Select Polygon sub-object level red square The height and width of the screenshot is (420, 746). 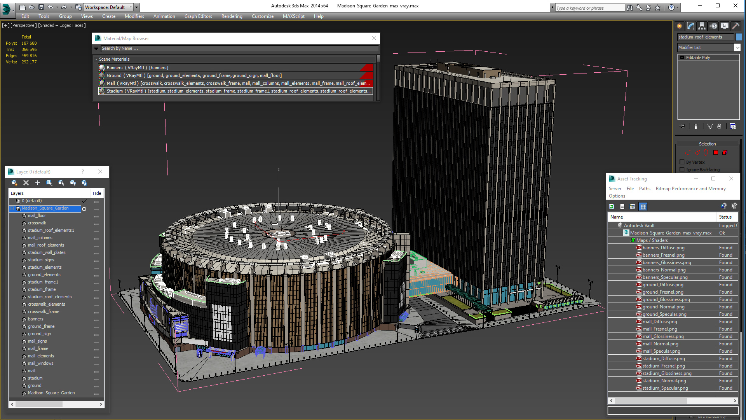click(x=716, y=153)
